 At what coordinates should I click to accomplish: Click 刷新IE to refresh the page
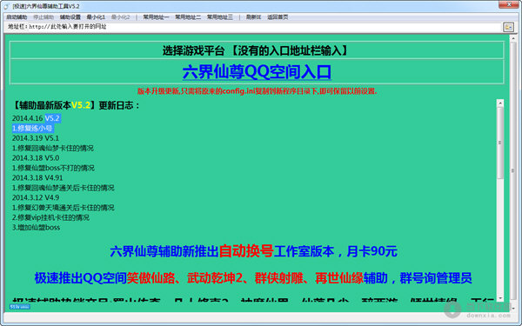[x=253, y=17]
